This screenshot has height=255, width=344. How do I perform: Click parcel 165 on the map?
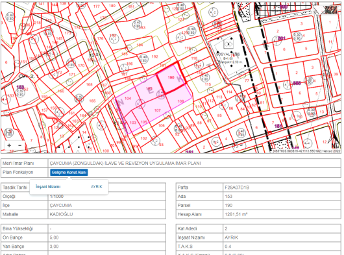pos(92,101)
